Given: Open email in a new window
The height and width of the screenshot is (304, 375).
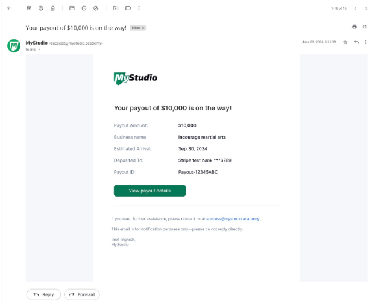Looking at the screenshot, I should pos(365,27).
